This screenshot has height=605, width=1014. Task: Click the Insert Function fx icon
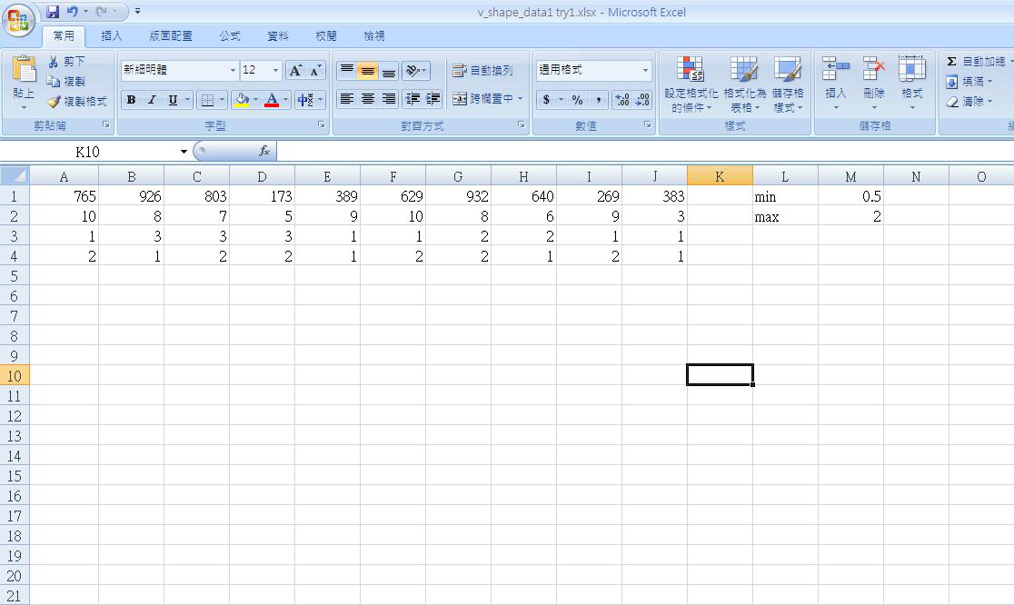[263, 151]
